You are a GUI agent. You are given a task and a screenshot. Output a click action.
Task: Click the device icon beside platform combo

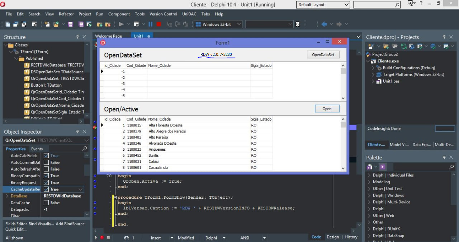point(298,24)
